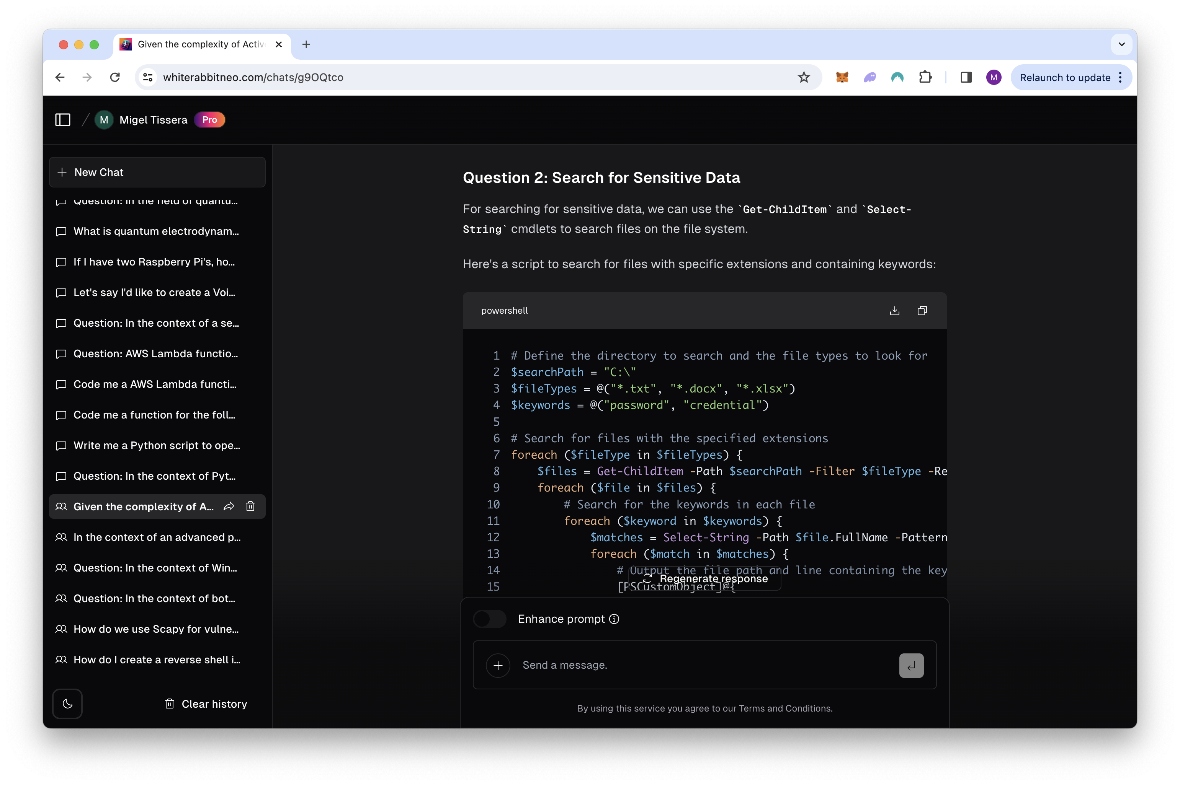Image resolution: width=1180 pixels, height=785 pixels.
Task: Toggle dark mode with the moon button
Action: [x=67, y=704]
